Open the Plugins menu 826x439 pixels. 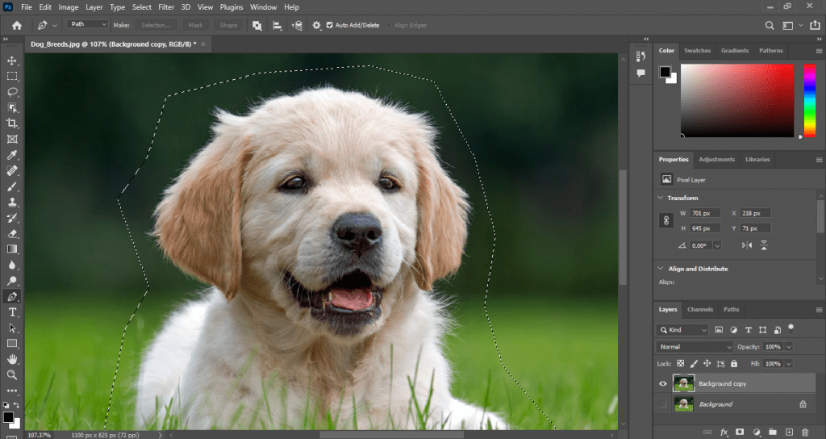(232, 6)
